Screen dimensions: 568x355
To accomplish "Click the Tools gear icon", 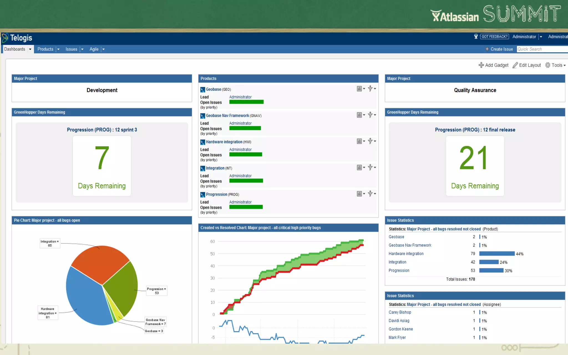I will [548, 65].
